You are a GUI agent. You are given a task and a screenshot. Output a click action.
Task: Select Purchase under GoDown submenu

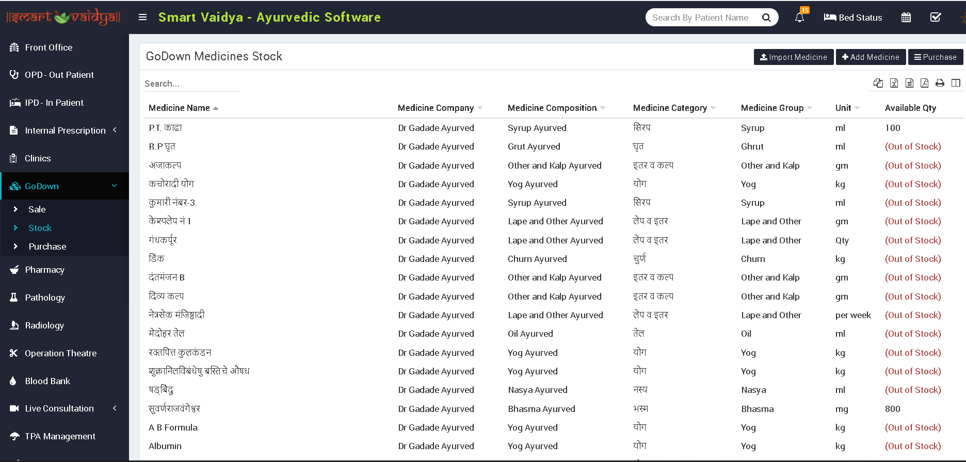pos(47,246)
